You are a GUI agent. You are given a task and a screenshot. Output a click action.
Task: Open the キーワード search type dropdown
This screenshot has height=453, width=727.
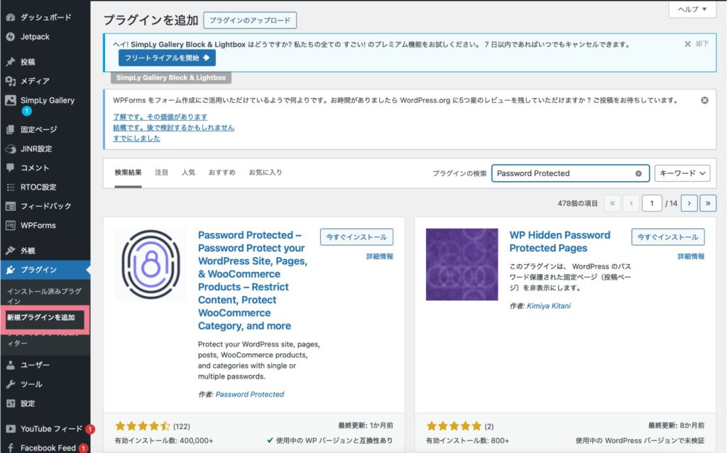[682, 173]
